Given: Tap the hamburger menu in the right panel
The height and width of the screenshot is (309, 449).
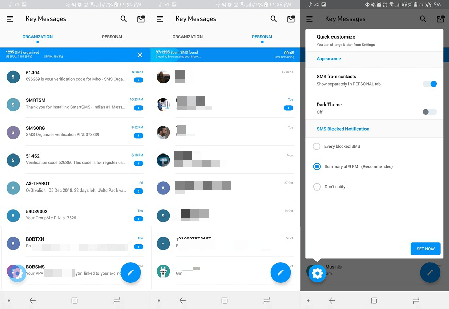Looking at the screenshot, I should (309, 19).
